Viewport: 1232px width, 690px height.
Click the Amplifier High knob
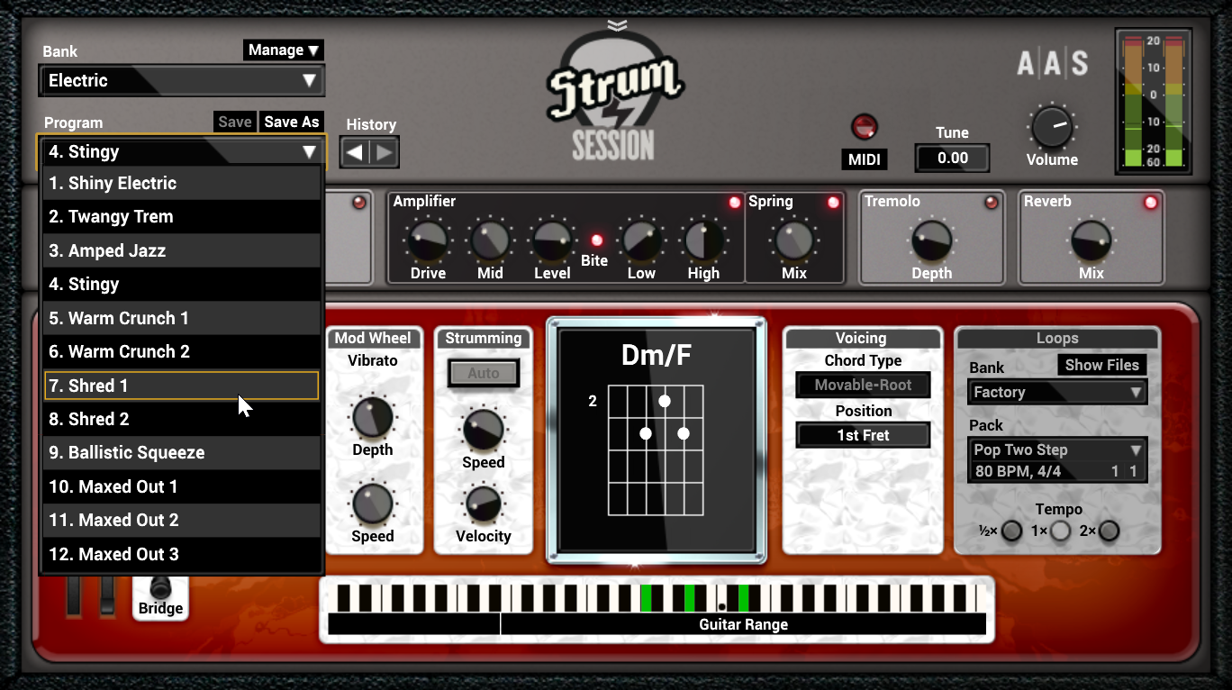(x=703, y=241)
